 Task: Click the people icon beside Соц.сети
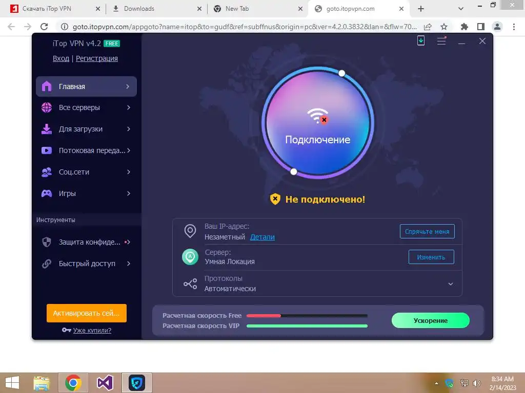click(47, 172)
